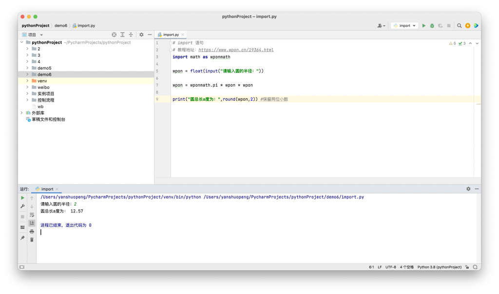Change UTF-8 file encoding
Image resolution: width=499 pixels, height=294 pixels.
click(391, 267)
